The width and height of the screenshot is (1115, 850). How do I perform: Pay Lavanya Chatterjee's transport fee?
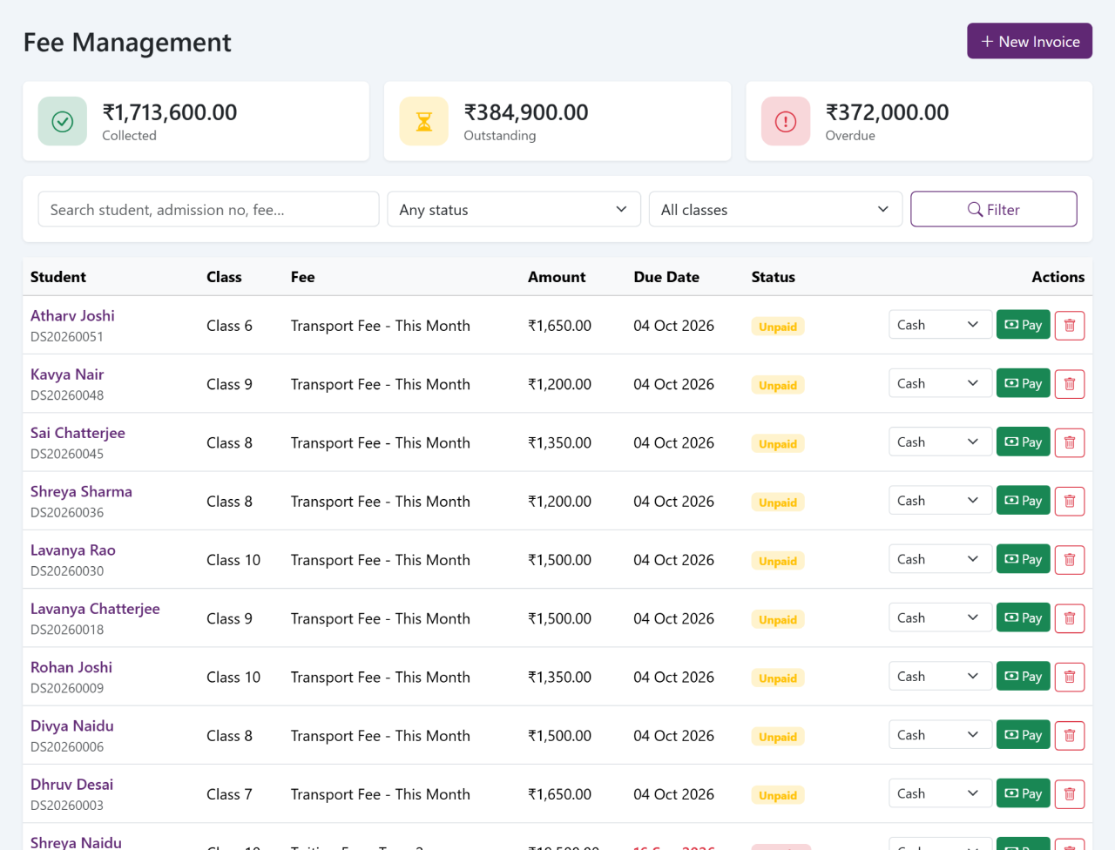(x=1024, y=617)
